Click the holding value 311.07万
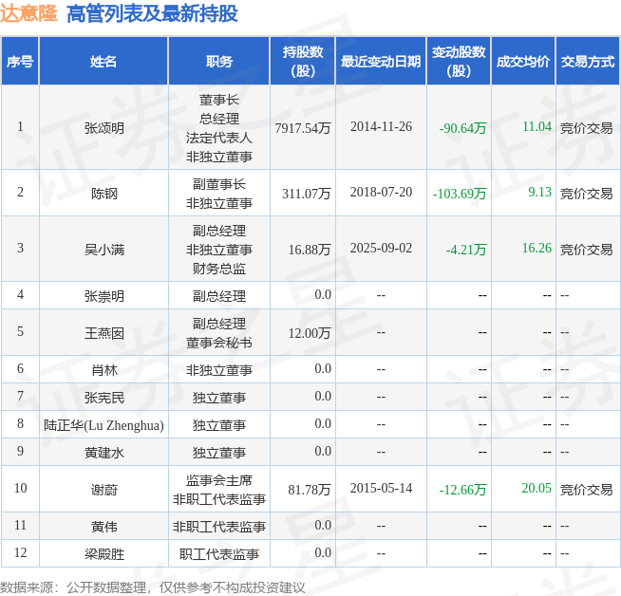Viewport: 621px width, 596px height. pyautogui.click(x=306, y=193)
